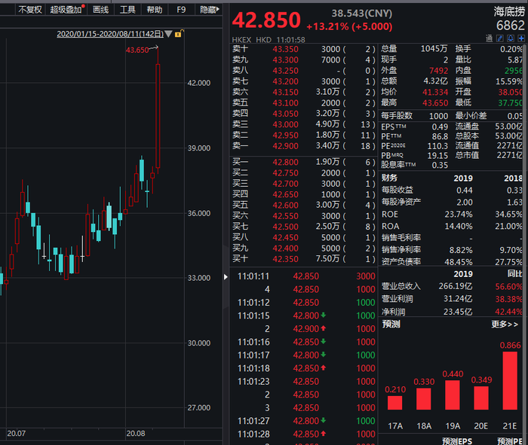The width and height of the screenshot is (528, 445).
Task: Click the 预测 section header
Action: pyautogui.click(x=391, y=325)
